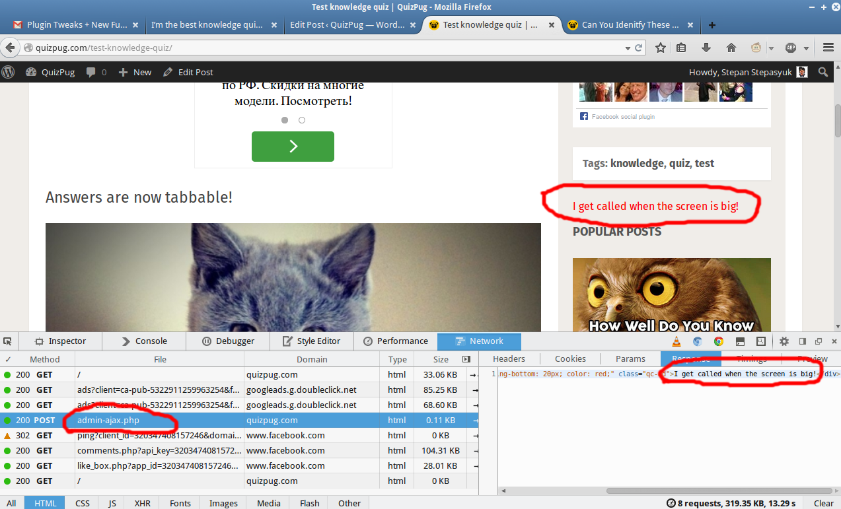Open the Greasemonkey dropdown arrow
Screen dimensions: 841x509
(771, 48)
